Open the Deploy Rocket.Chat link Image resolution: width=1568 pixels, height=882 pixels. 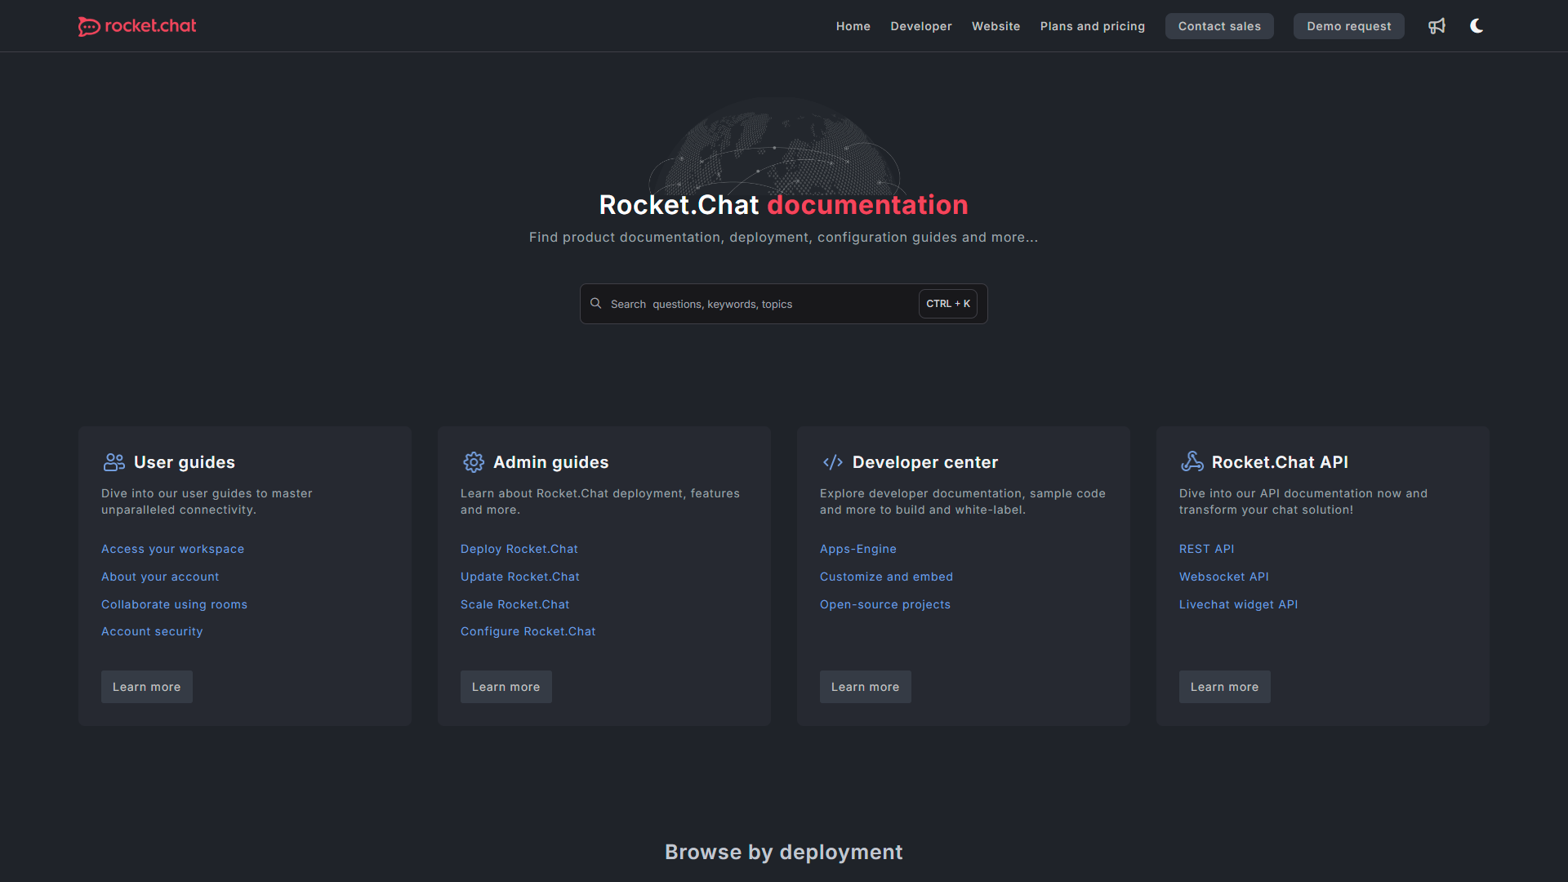click(519, 549)
